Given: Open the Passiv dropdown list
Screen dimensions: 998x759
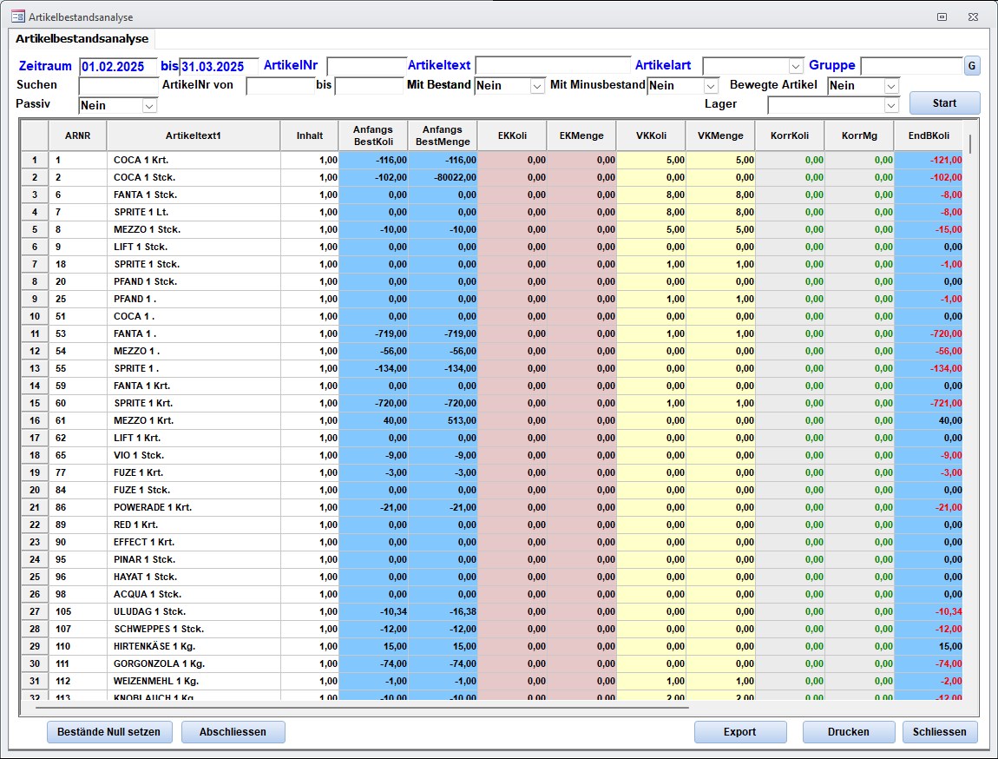Looking at the screenshot, I should pyautogui.click(x=148, y=105).
